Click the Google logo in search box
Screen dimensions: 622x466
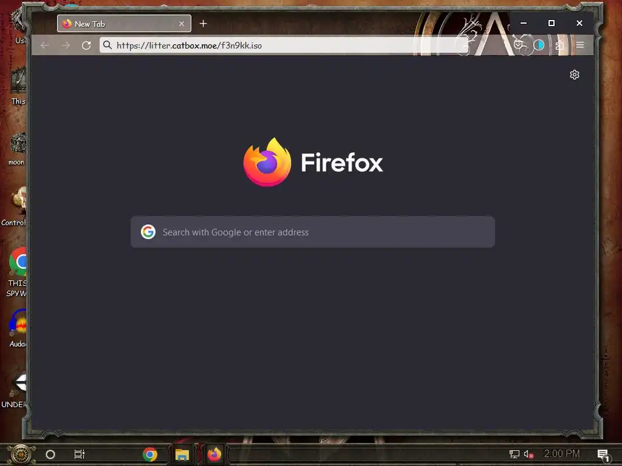148,232
